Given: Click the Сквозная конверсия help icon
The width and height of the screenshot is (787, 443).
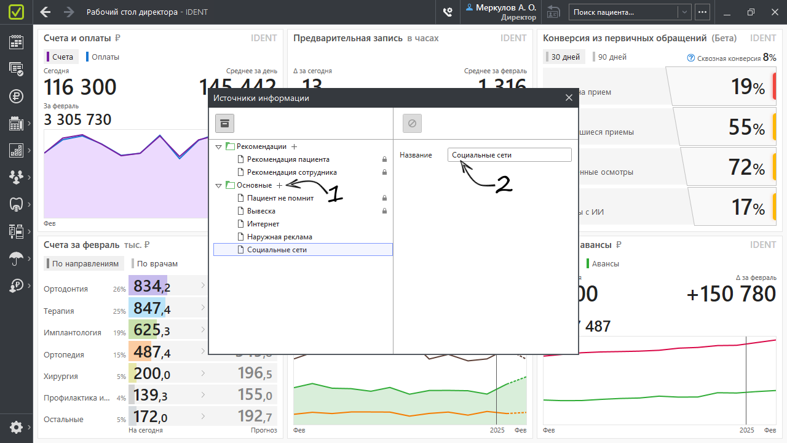Looking at the screenshot, I should coord(691,58).
